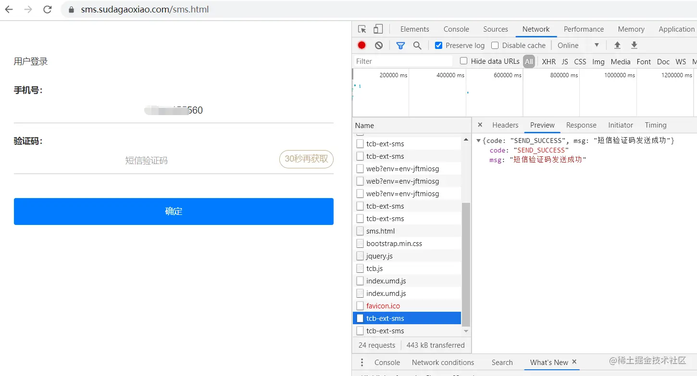Filter requests by WS type
The height and width of the screenshot is (376, 697).
pos(681,61)
